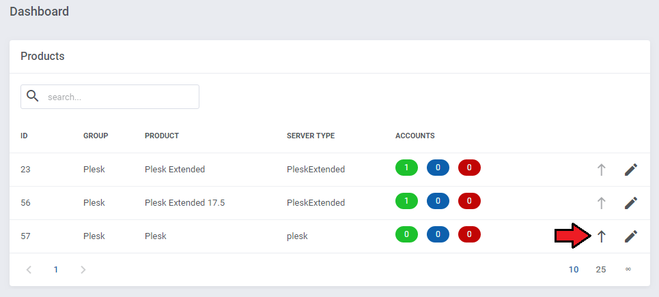Viewport: 659px width, 297px height.
Task: Click the ID cell "57"
Action: [x=26, y=236]
